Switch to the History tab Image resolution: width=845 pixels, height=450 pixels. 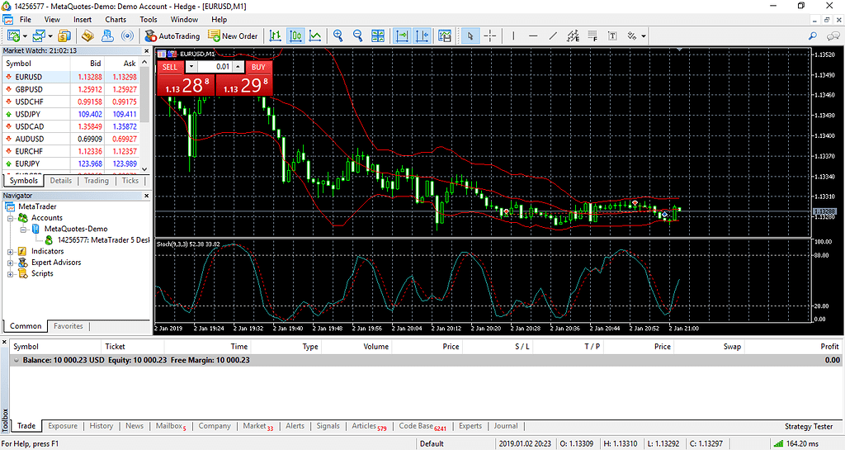[x=101, y=426]
